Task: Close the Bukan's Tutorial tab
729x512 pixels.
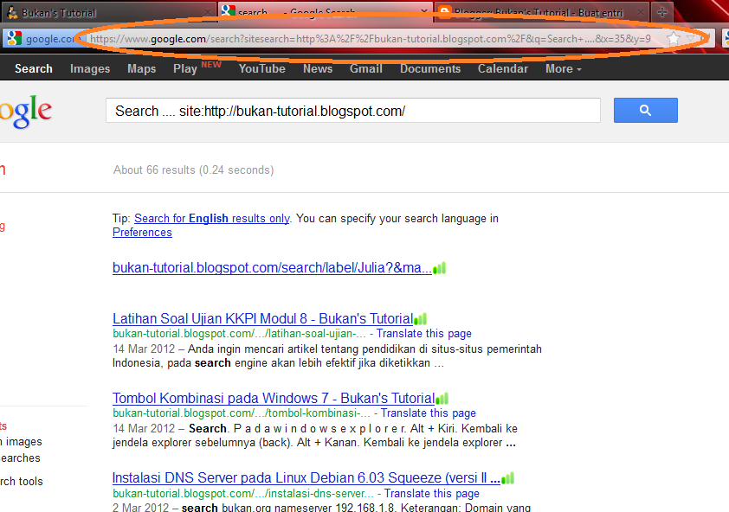Action: click(208, 11)
